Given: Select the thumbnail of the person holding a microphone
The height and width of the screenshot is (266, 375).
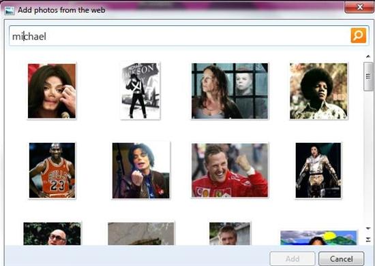Looking at the screenshot, I should click(52, 91).
